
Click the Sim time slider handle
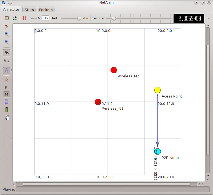pyautogui.click(x=114, y=18)
